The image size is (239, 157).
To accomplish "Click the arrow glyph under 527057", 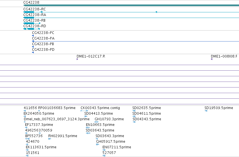I will (x=104, y=156).
